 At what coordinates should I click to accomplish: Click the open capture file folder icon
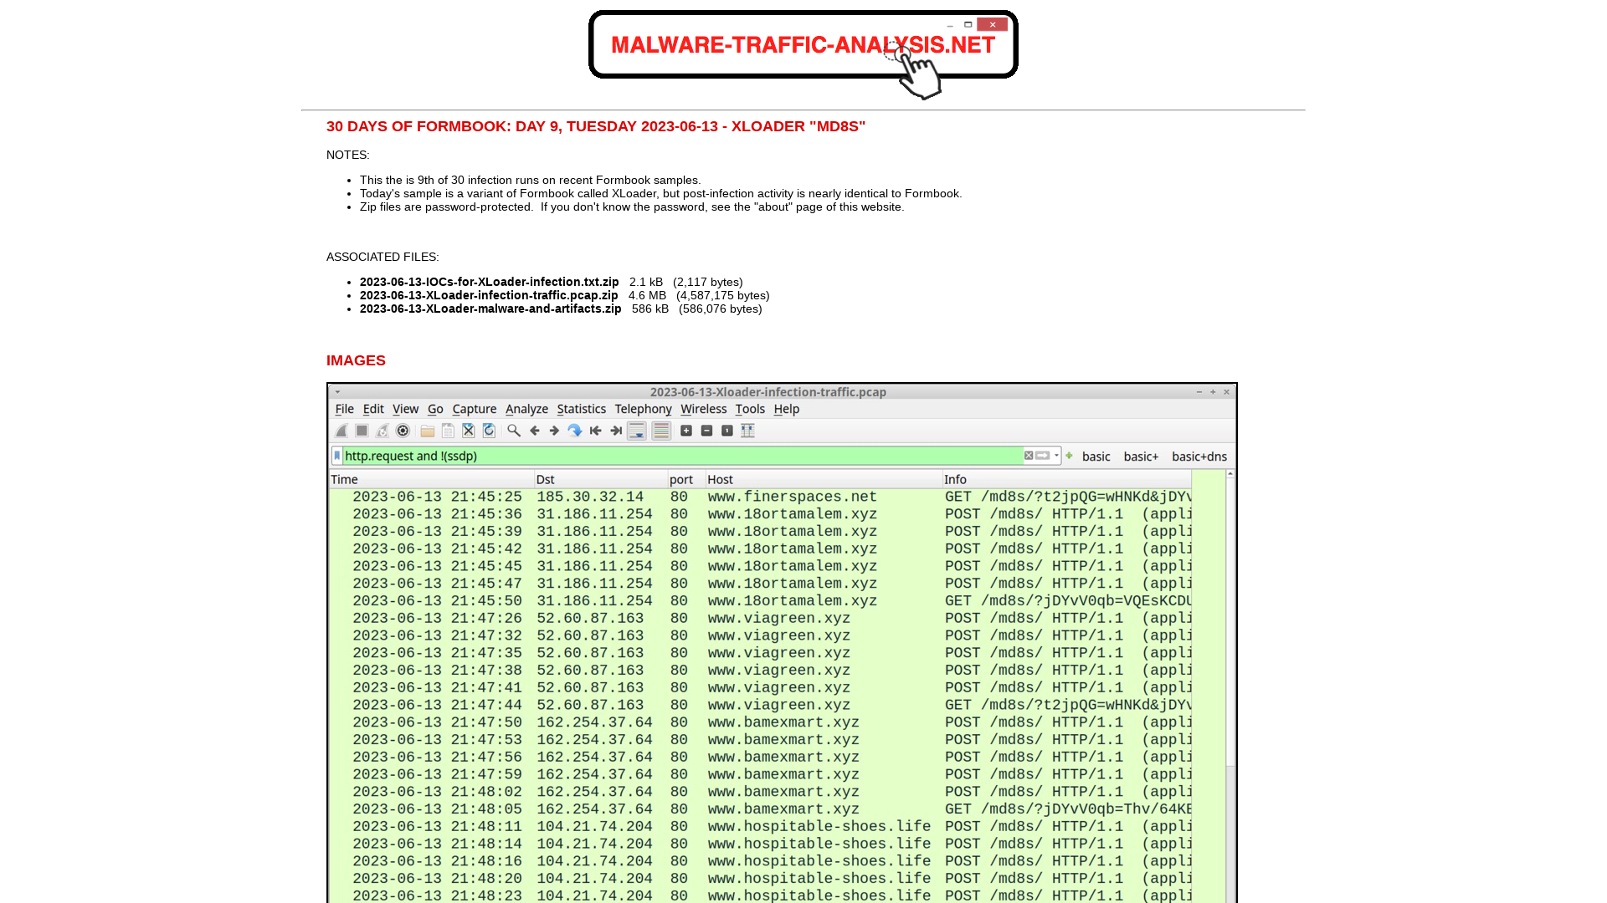428,431
